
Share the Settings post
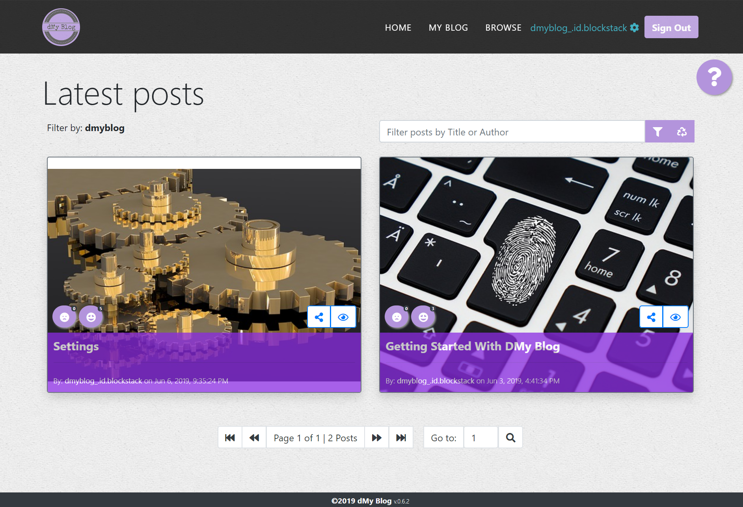(319, 316)
